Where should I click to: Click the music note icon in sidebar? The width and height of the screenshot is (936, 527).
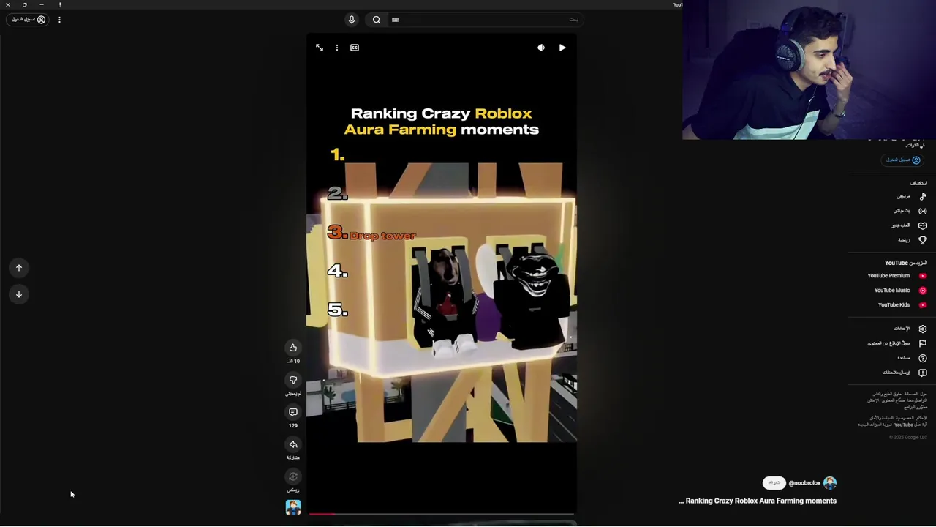[x=923, y=196]
